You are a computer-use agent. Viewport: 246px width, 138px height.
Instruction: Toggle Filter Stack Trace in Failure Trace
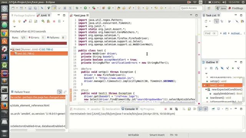pyautogui.click(x=60, y=92)
